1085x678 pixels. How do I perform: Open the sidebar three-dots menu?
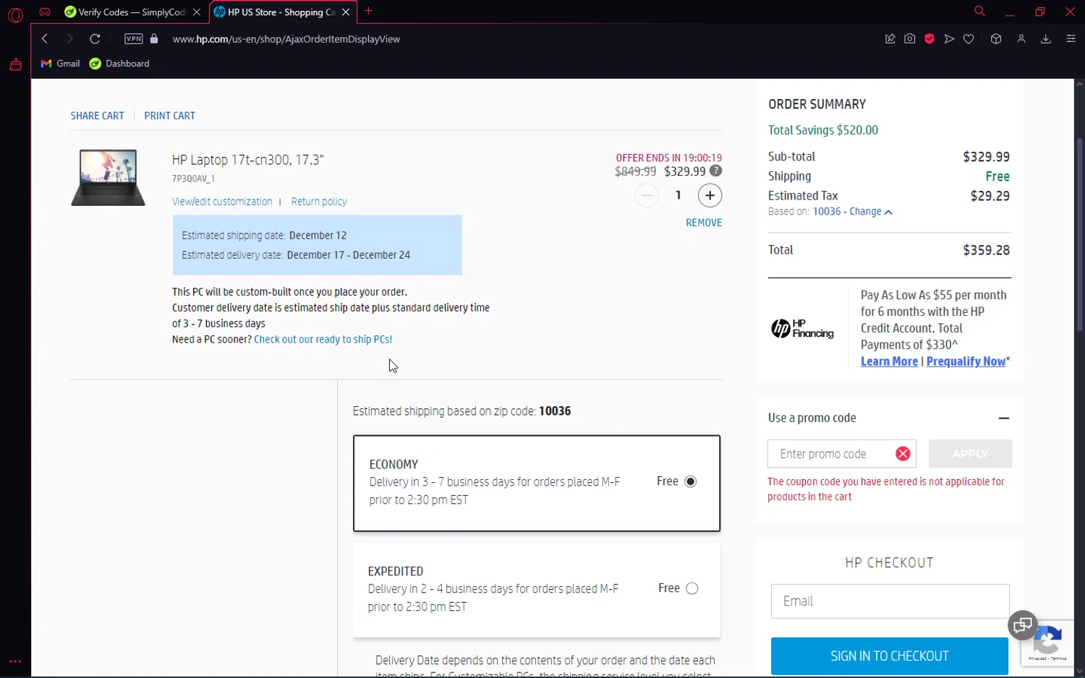point(15,661)
